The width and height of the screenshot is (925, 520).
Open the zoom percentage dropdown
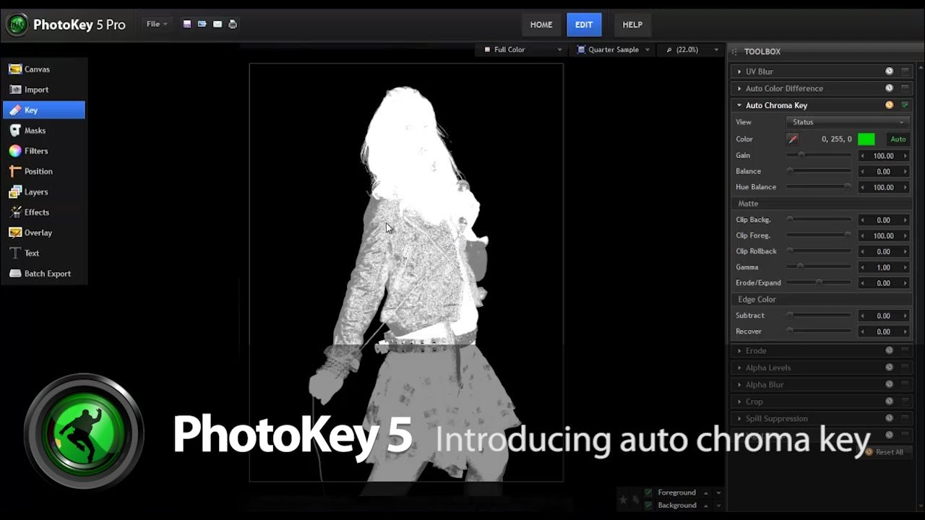pos(692,50)
